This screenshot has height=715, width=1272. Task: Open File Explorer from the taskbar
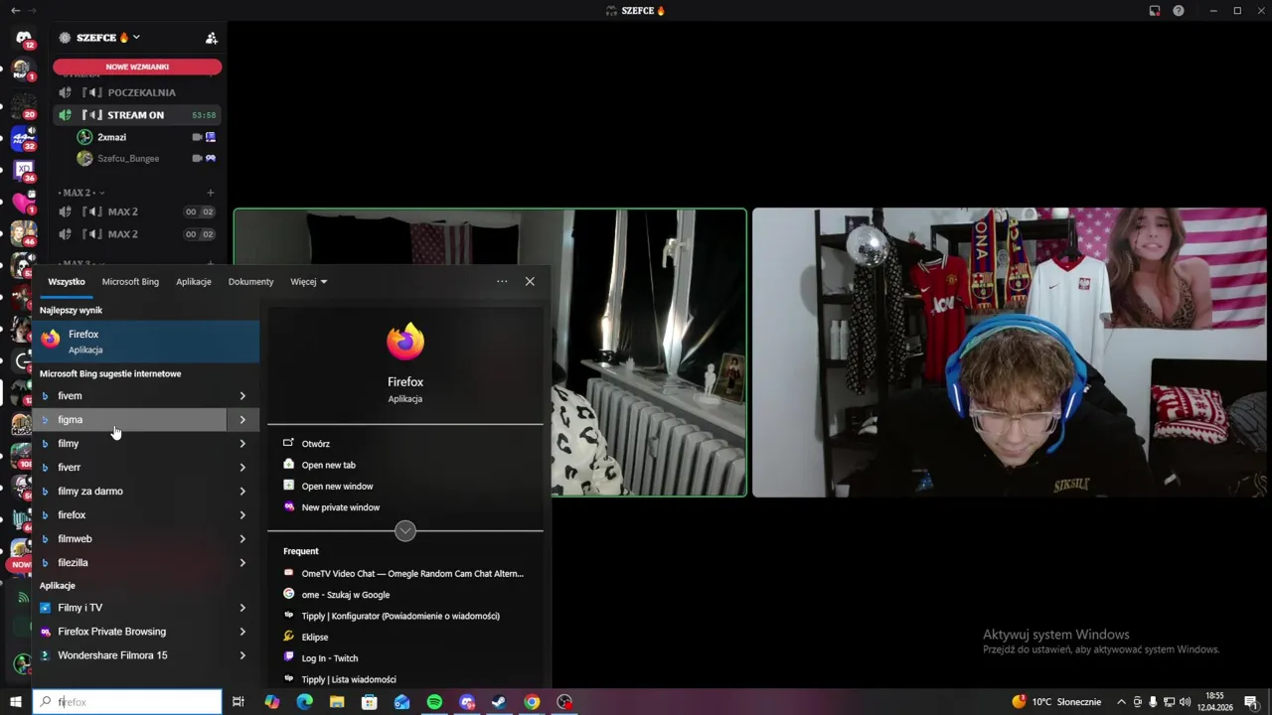(x=337, y=702)
